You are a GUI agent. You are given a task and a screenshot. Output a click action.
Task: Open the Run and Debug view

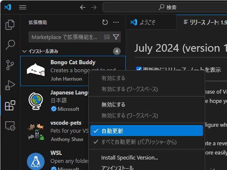coord(10,85)
